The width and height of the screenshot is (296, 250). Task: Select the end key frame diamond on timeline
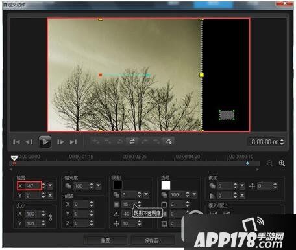point(247,163)
